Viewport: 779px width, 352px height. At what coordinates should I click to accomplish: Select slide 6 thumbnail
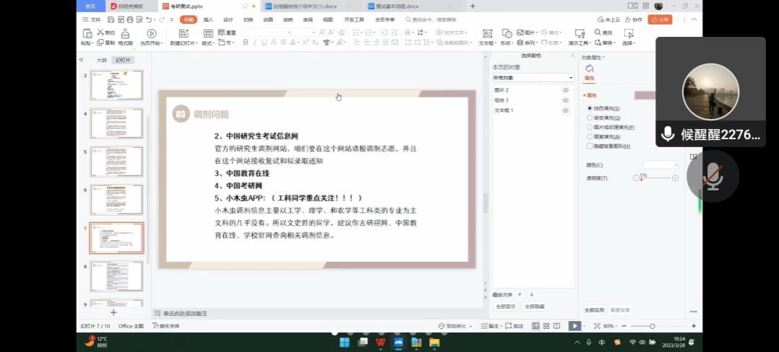point(116,199)
